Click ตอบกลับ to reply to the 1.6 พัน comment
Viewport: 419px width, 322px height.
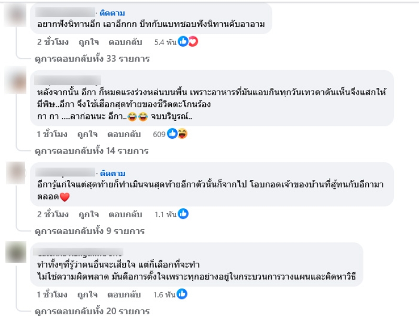(125, 295)
